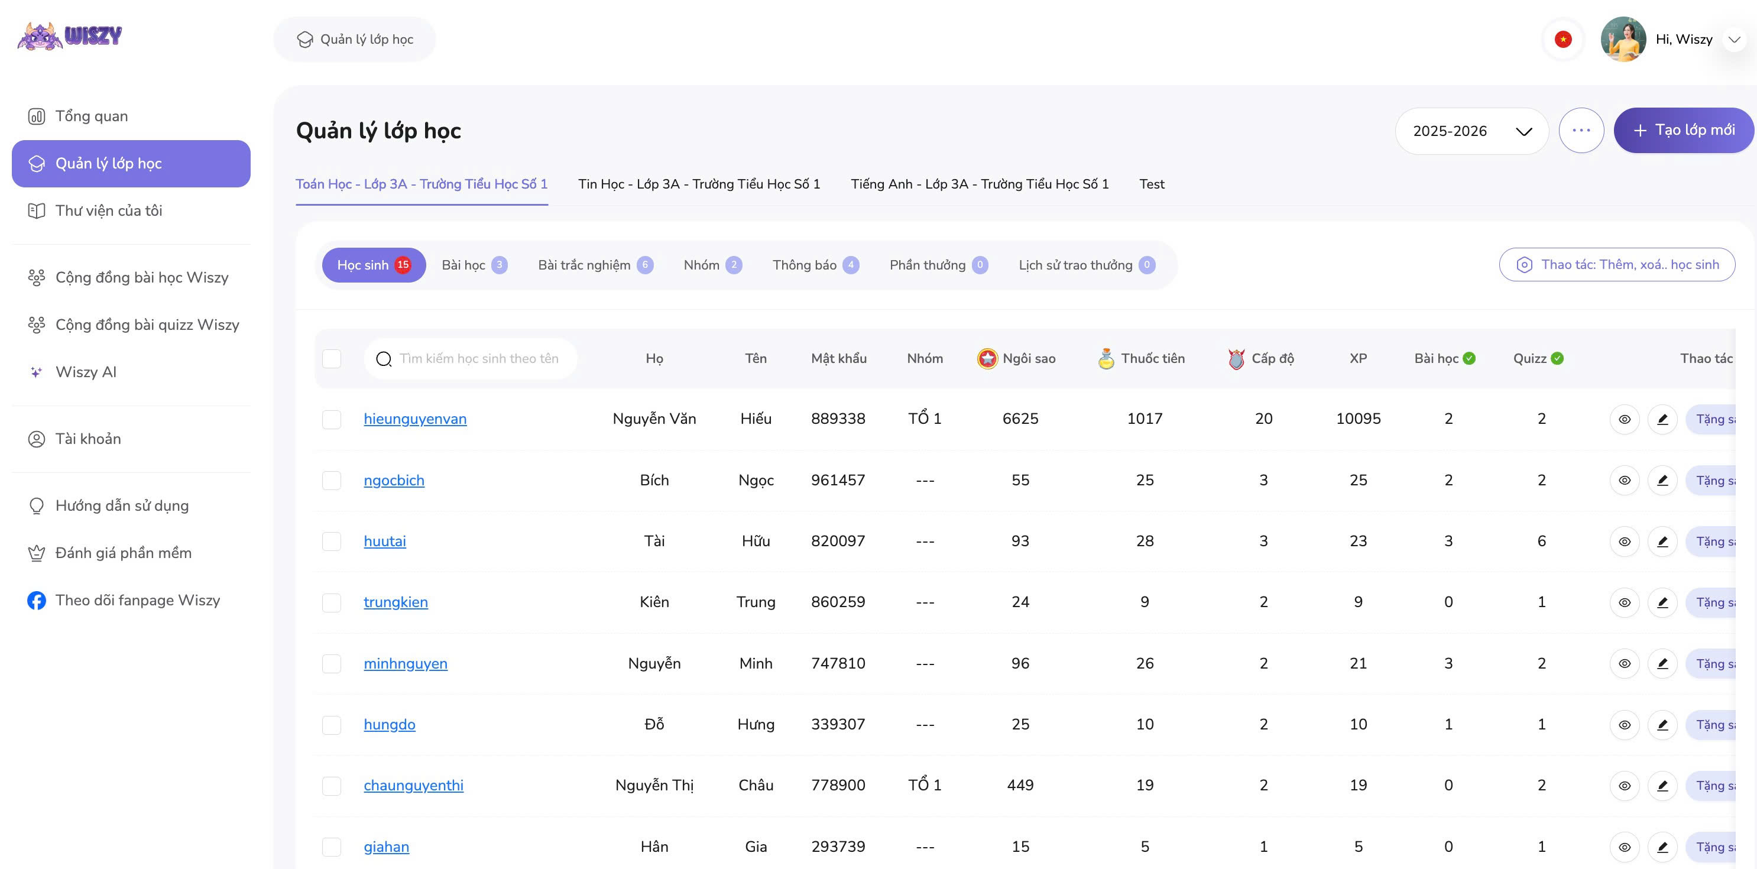
Task: Open the Bài trắc nghiệm tab
Action: click(x=595, y=265)
